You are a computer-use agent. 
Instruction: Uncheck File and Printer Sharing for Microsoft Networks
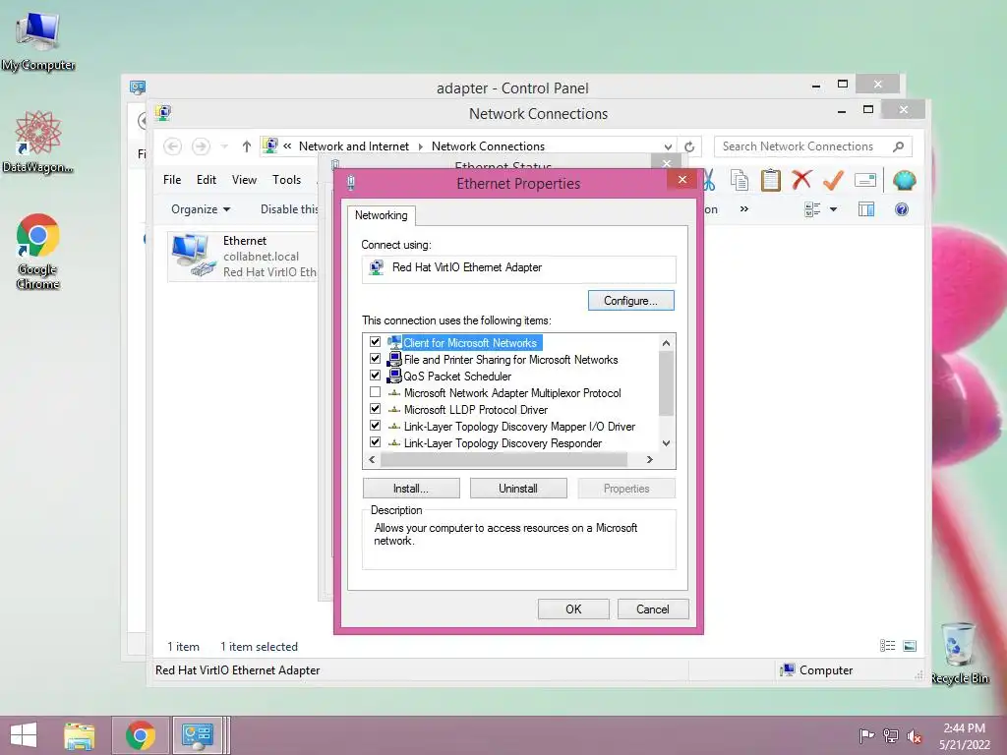pyautogui.click(x=375, y=358)
